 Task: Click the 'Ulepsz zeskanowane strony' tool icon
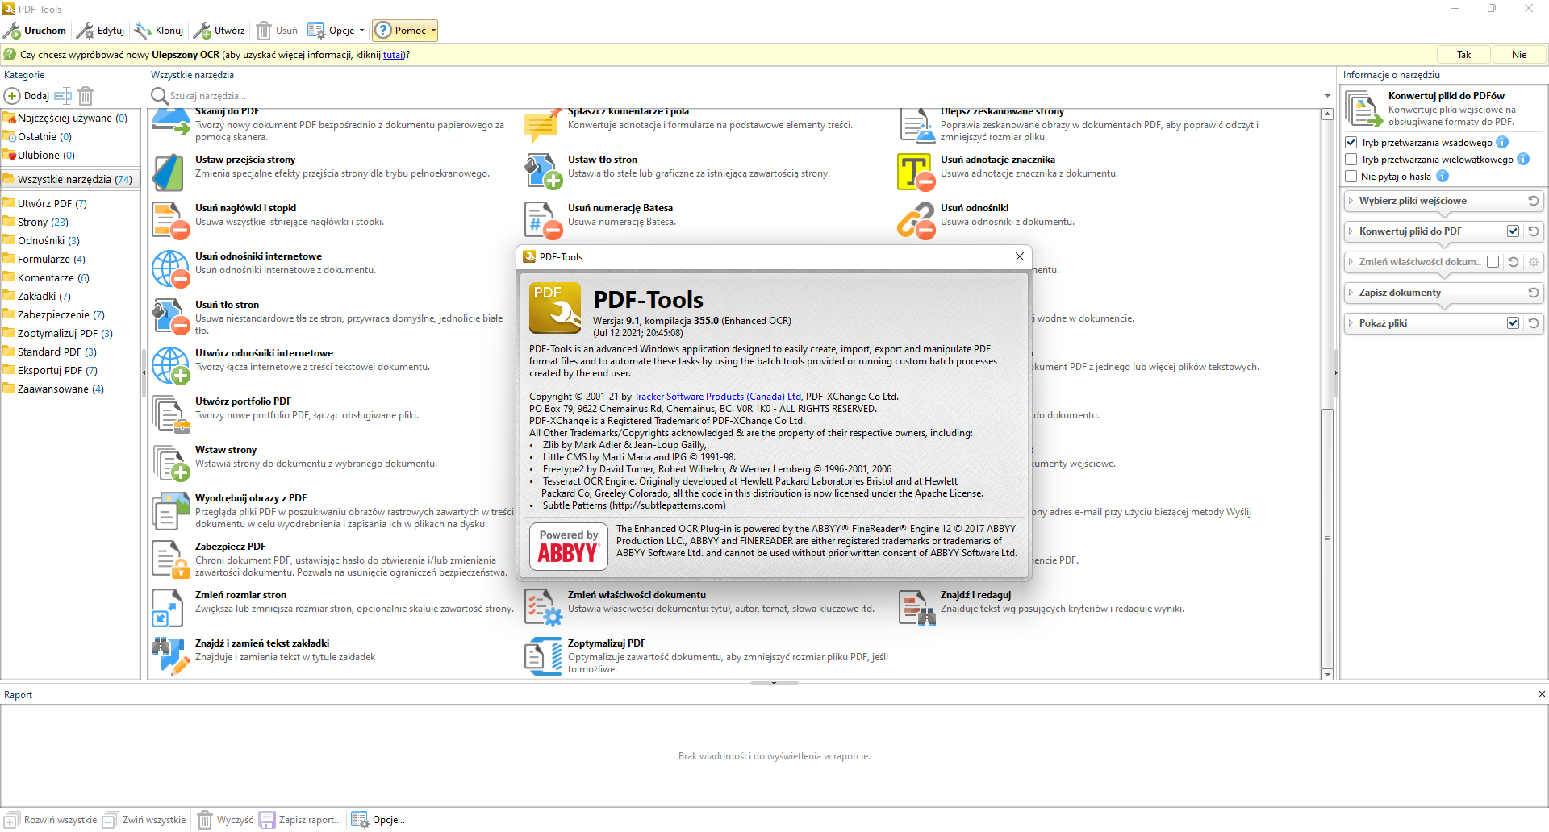pos(916,126)
